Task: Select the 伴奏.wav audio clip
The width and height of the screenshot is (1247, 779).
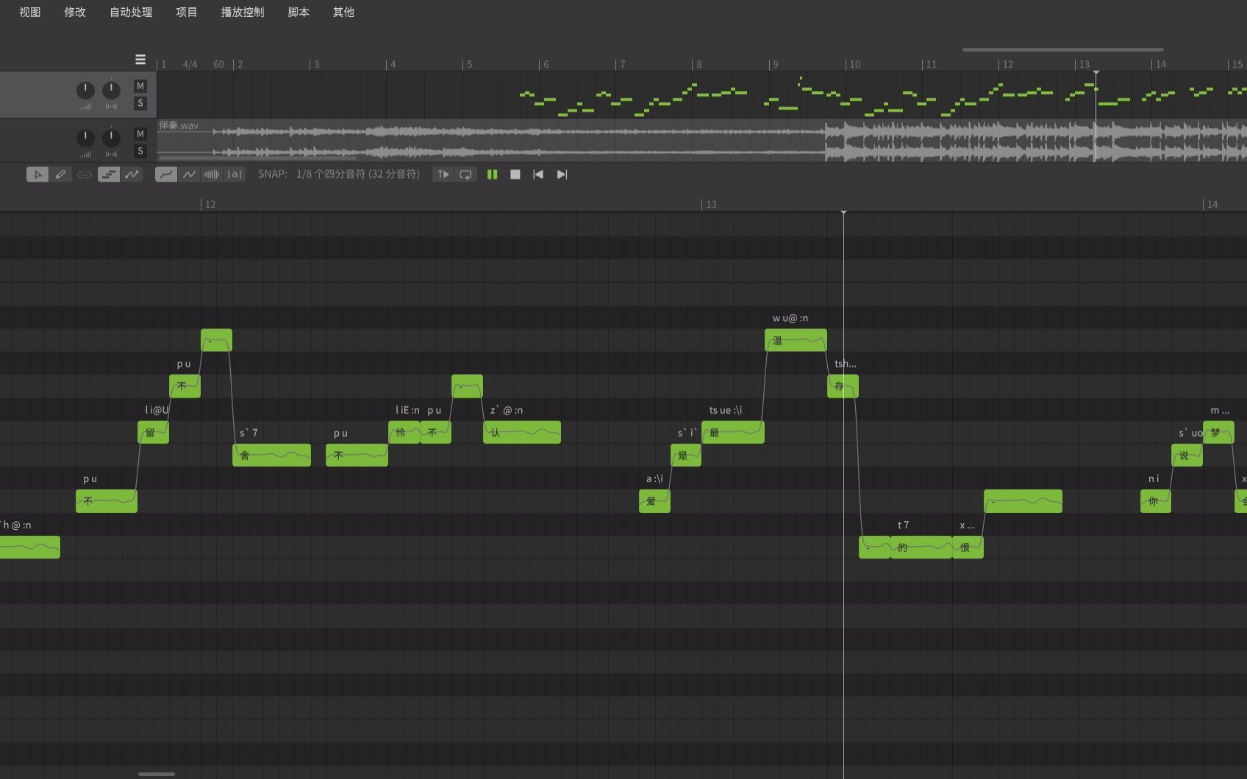Action: 701,140
